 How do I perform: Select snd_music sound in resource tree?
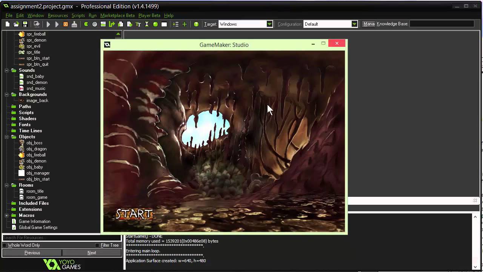[36, 88]
